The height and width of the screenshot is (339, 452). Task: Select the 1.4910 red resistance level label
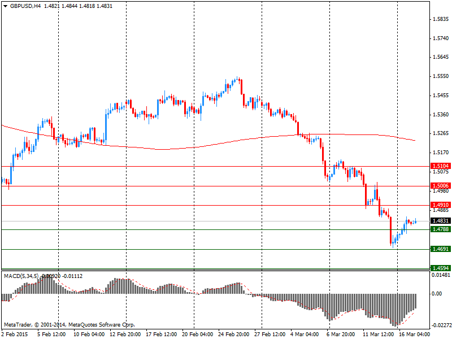pos(441,205)
